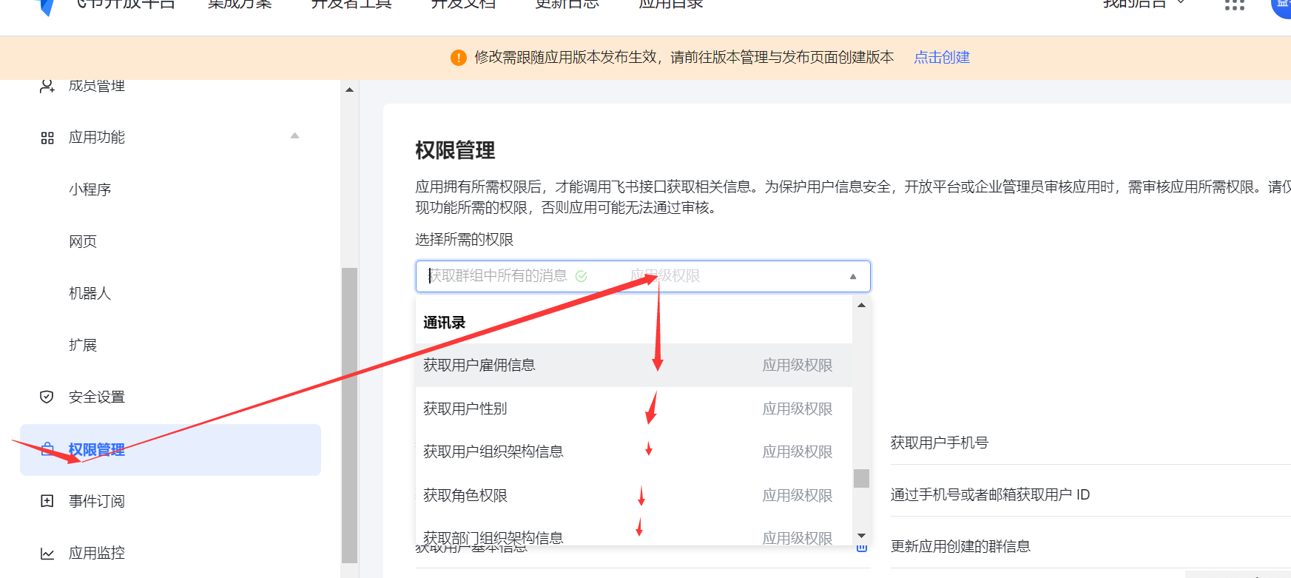Expand the 我的后台 dropdown chevron

[1181, 4]
